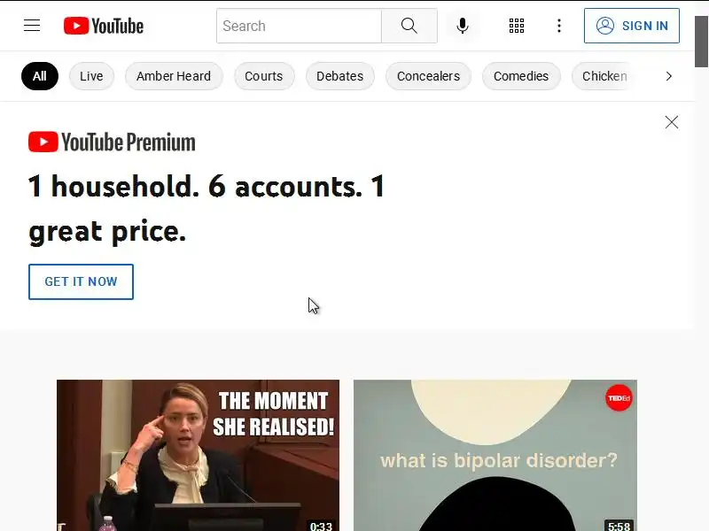This screenshot has width=709, height=531.
Task: Focus the Search input field
Action: pyautogui.click(x=299, y=26)
